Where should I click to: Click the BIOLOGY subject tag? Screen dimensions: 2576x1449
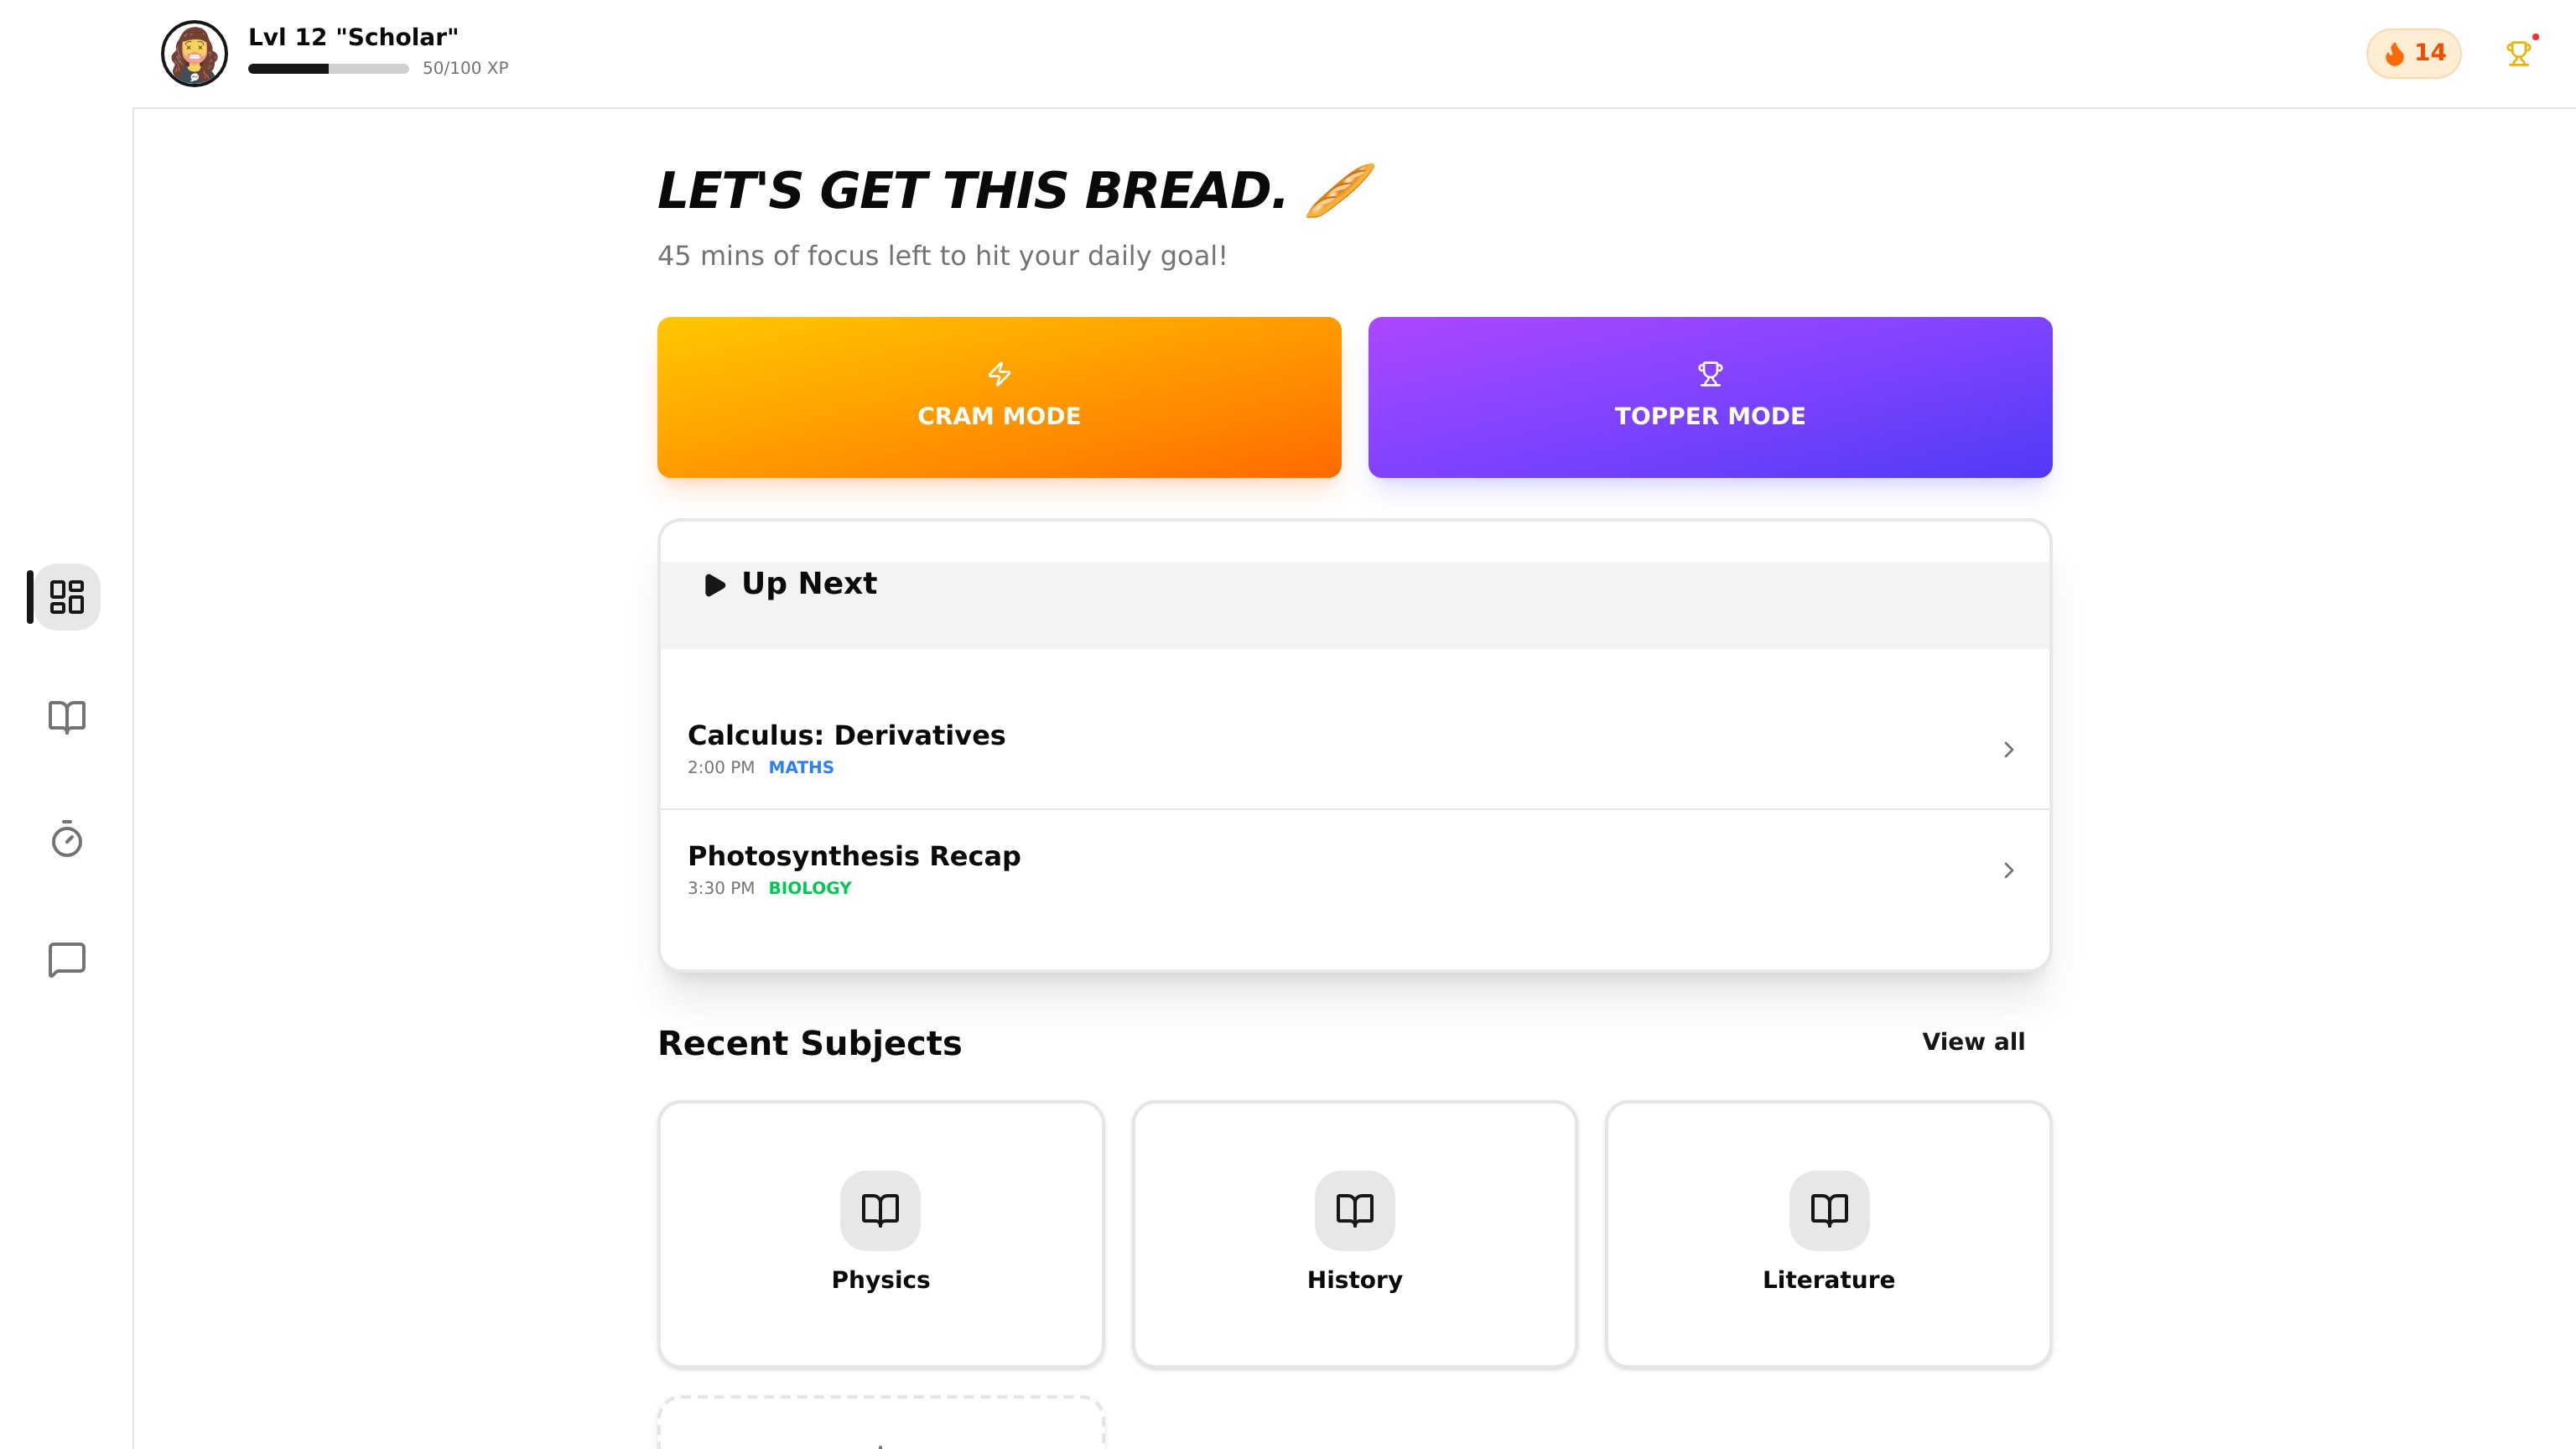[x=809, y=888]
